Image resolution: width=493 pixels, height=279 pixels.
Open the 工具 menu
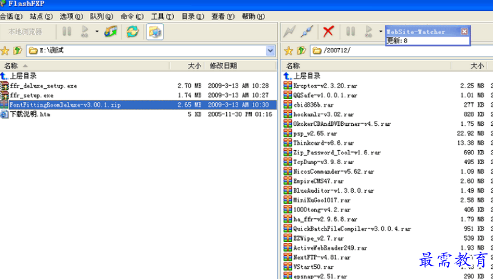click(162, 16)
